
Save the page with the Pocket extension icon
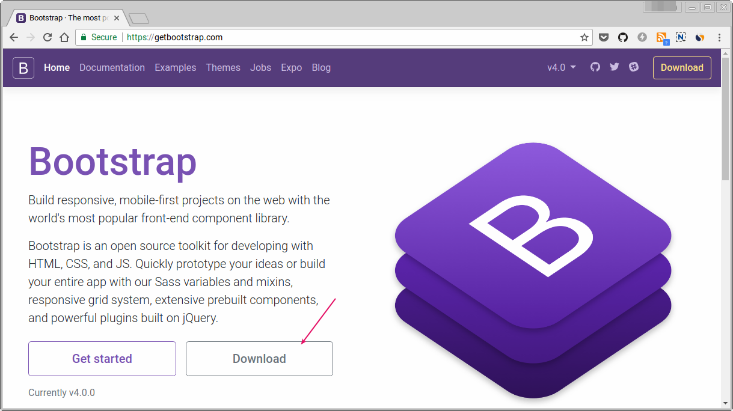click(603, 37)
